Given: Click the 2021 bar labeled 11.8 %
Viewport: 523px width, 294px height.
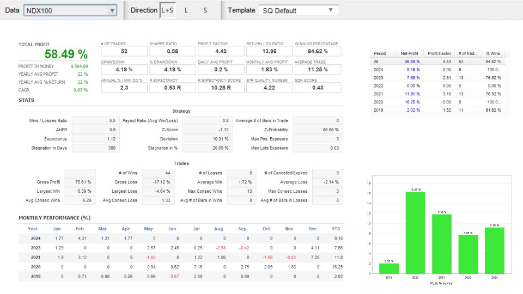Looking at the screenshot, I should pyautogui.click(x=442, y=244).
